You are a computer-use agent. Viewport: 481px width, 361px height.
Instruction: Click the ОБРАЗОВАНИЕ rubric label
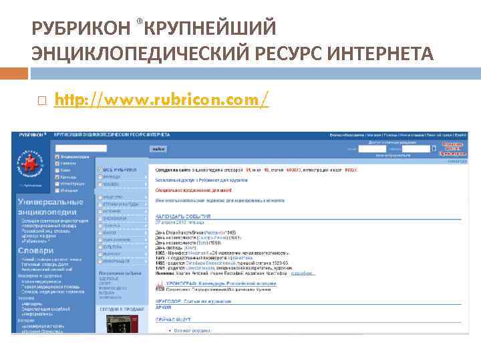(x=116, y=240)
